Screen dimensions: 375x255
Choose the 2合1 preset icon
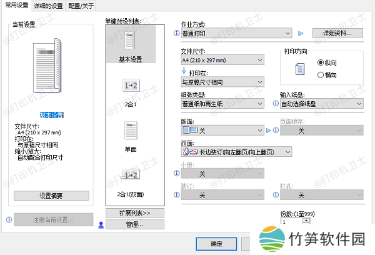click(131, 85)
